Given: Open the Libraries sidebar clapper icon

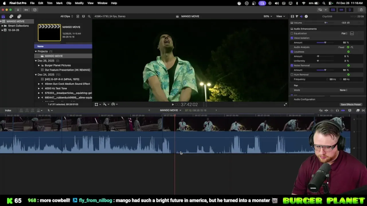Looking at the screenshot, I should click(x=3, y=16).
